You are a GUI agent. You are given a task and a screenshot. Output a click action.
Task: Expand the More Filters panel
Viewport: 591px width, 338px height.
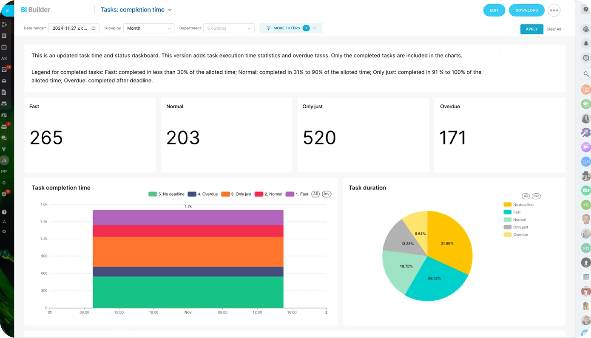pyautogui.click(x=291, y=28)
